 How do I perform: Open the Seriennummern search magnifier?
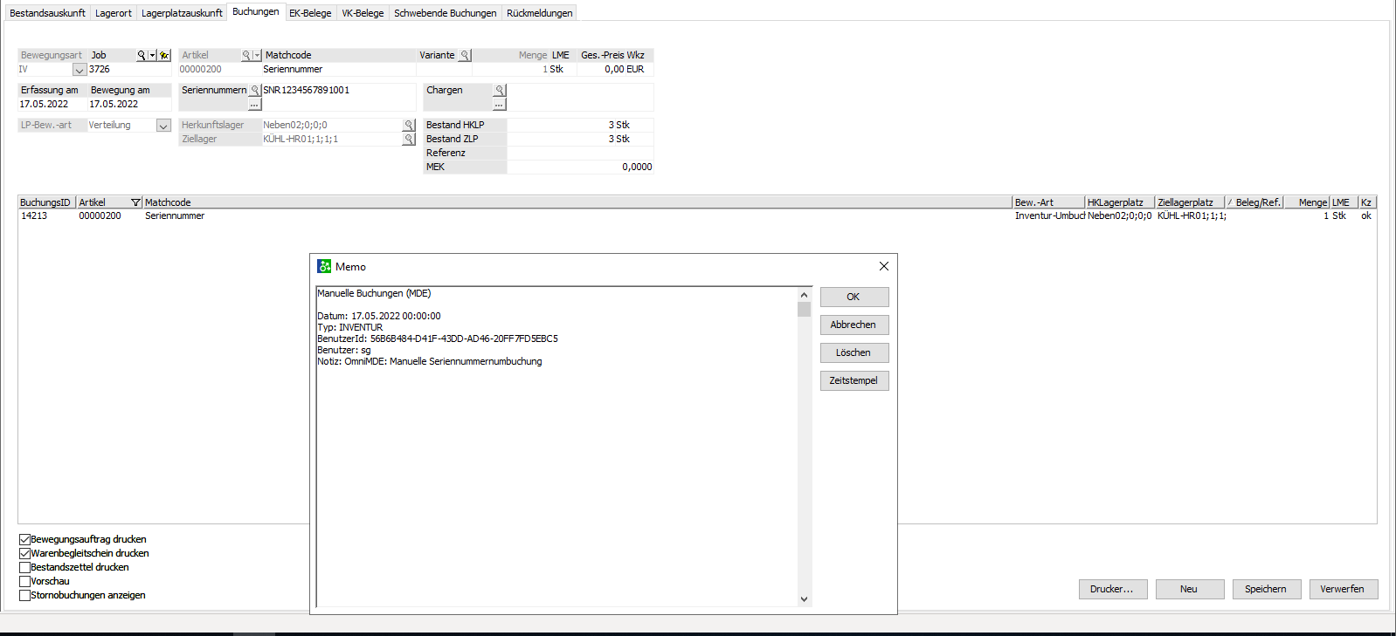[255, 90]
